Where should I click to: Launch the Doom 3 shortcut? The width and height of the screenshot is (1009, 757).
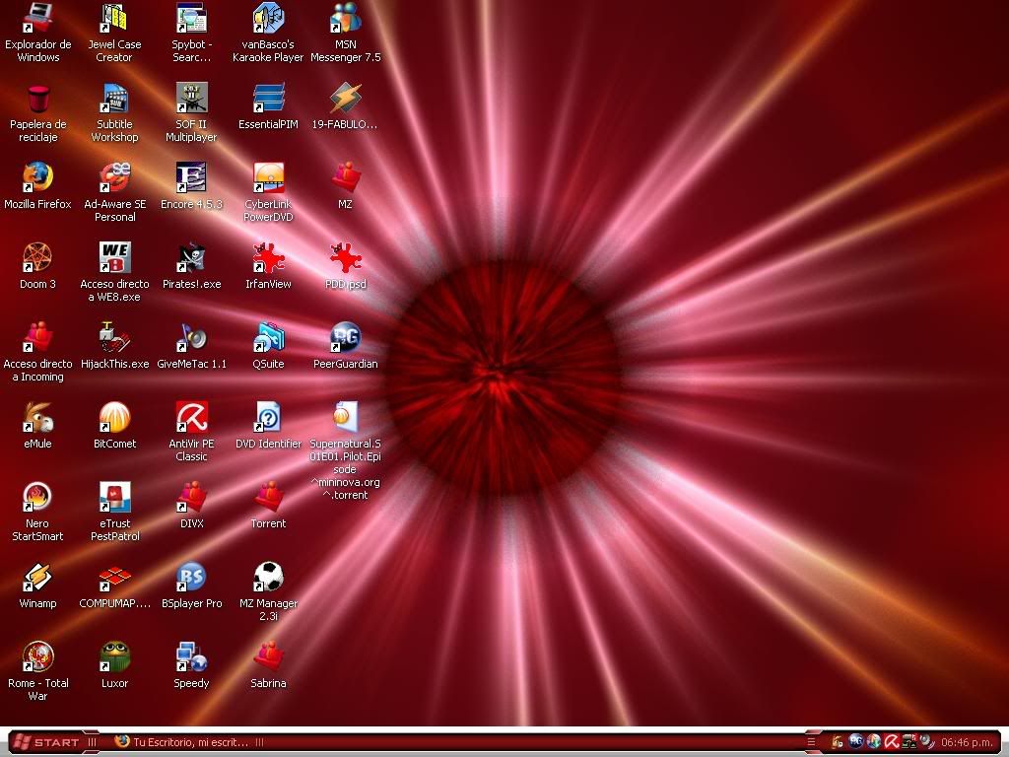[x=37, y=258]
